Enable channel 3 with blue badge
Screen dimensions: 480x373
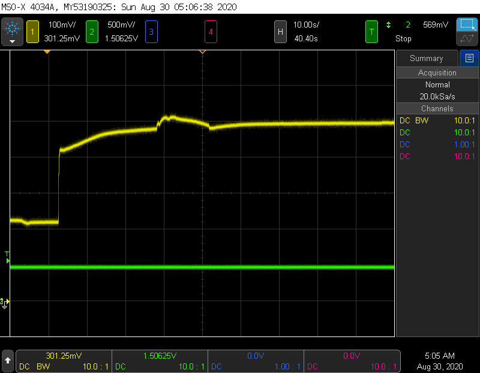click(151, 32)
